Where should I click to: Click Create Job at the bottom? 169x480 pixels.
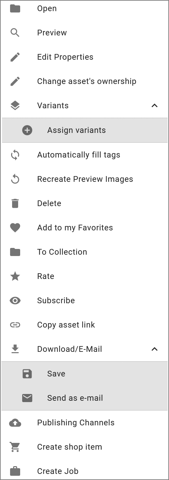tap(85, 471)
